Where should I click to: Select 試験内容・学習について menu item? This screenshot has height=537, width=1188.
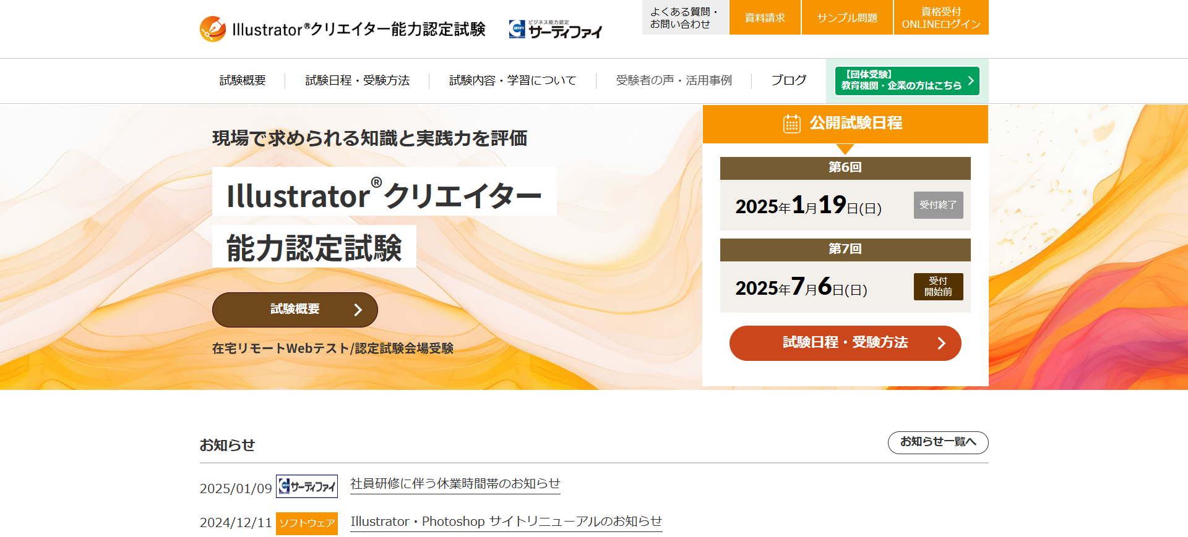click(512, 80)
